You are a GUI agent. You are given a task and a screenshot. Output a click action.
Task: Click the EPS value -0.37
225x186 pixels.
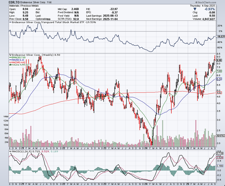pos(114,12)
